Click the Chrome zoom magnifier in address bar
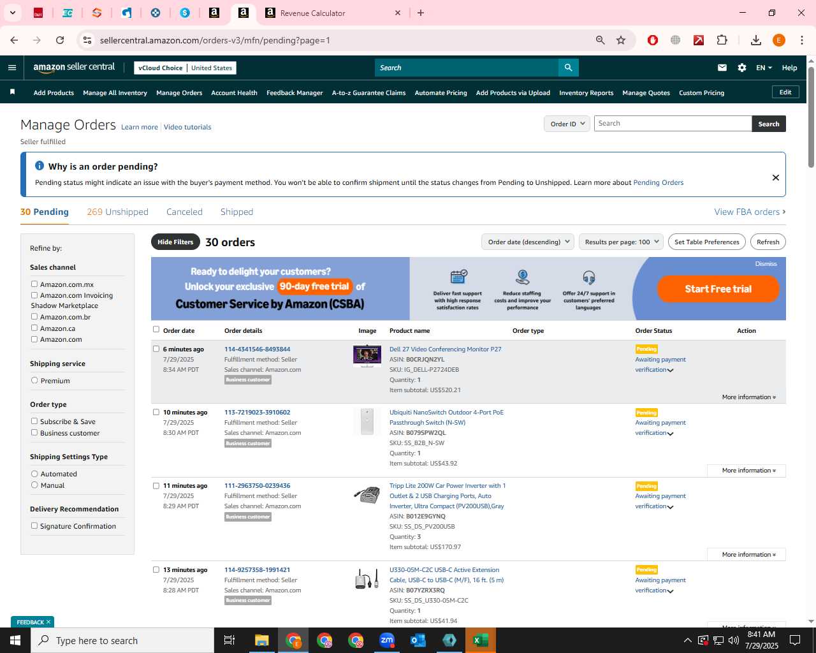816x653 pixels. [x=601, y=40]
